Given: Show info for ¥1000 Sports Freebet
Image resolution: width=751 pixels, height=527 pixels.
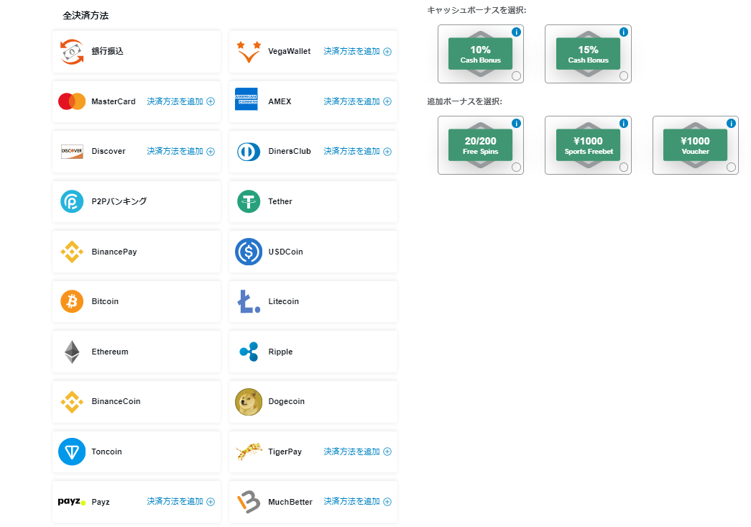Looking at the screenshot, I should (624, 123).
